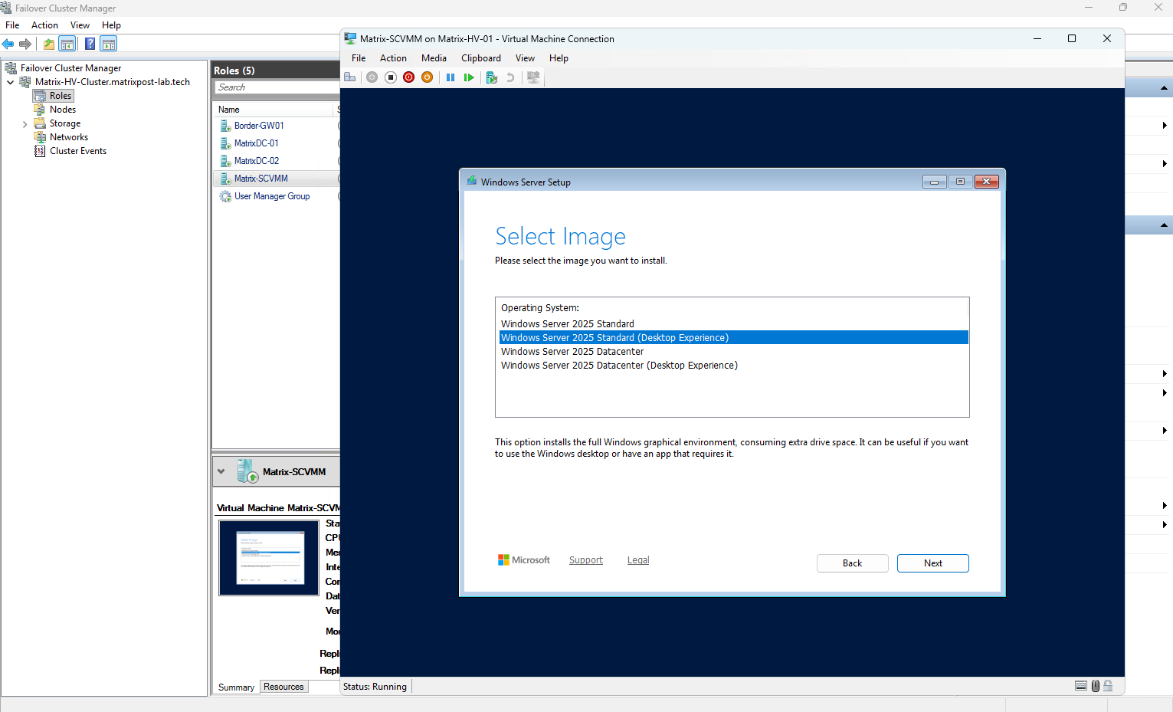Toggle the Show/Hide Action Pane toolbar icon
Viewport: 1173px width, 712px height.
coord(109,44)
